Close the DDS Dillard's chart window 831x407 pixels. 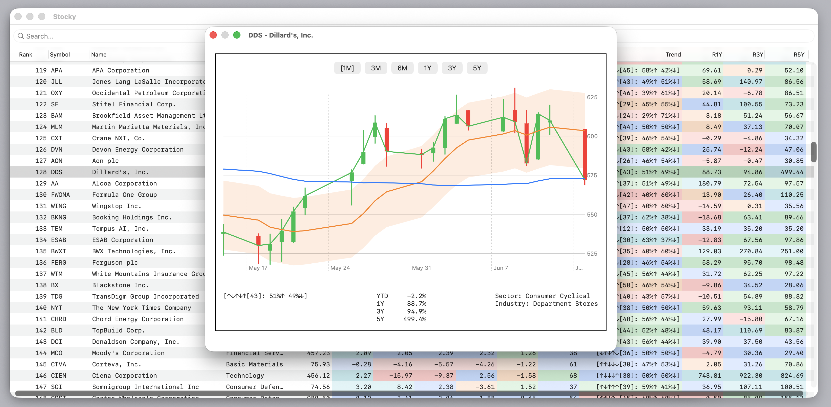click(213, 35)
